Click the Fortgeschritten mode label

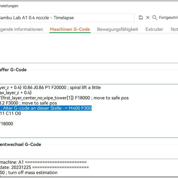pos(168,18)
